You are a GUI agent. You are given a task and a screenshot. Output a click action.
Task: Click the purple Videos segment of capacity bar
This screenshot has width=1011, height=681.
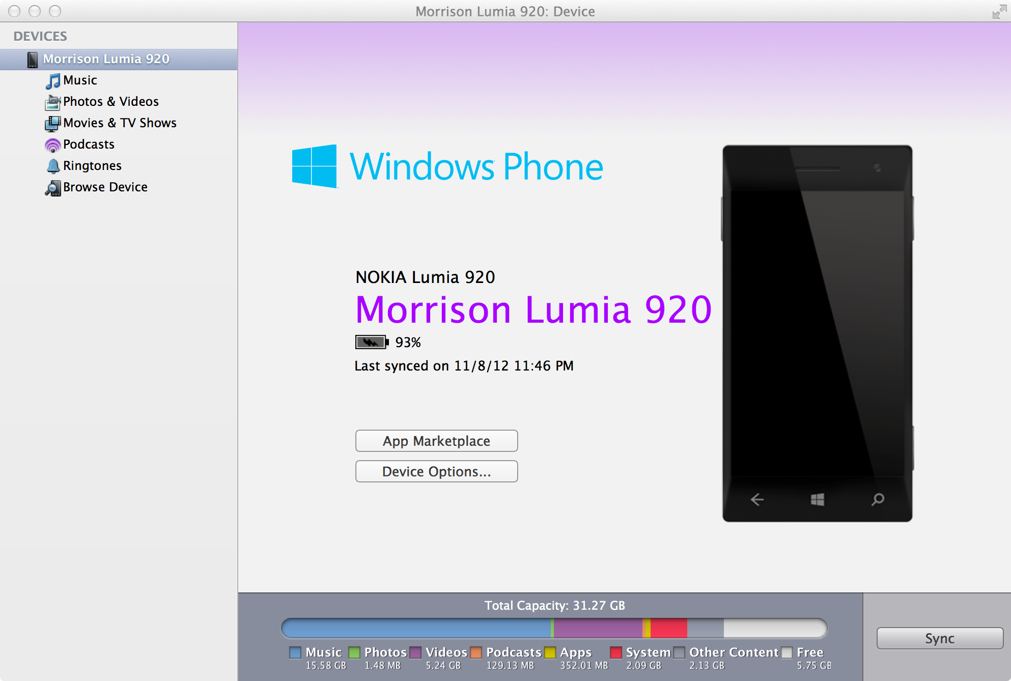(x=598, y=628)
